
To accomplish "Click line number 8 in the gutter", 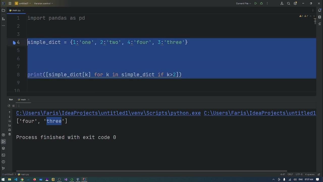I will pyautogui.click(x=18, y=75).
